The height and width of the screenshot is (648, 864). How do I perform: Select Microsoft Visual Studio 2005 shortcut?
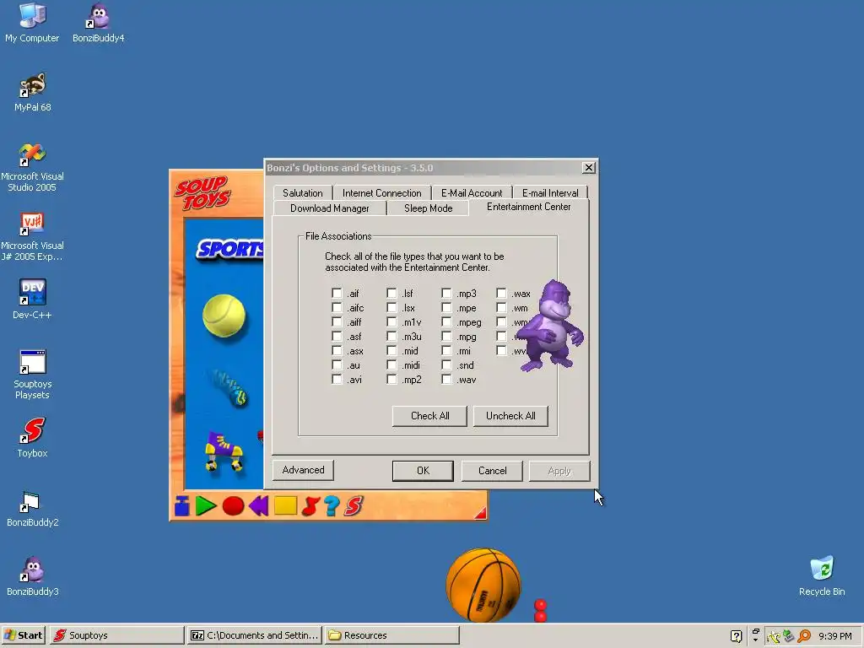click(32, 167)
